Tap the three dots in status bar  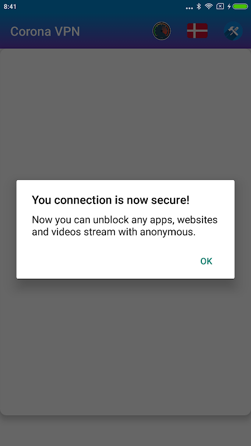(189, 8)
